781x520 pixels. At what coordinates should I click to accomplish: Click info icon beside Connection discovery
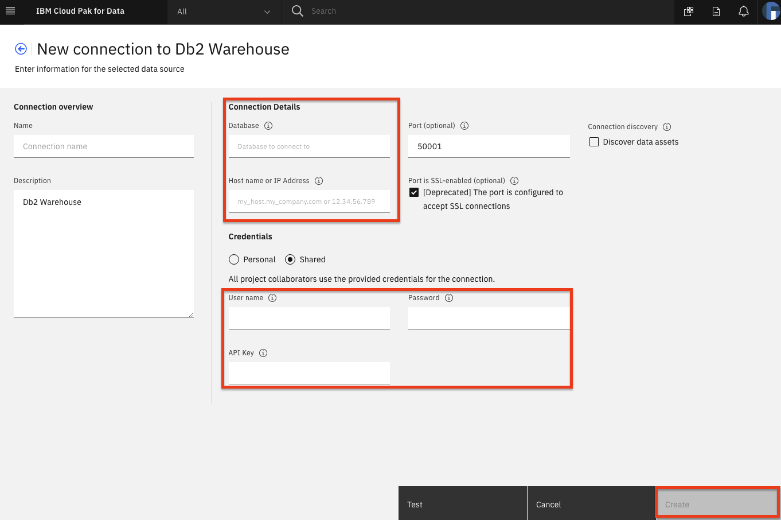[x=667, y=127]
